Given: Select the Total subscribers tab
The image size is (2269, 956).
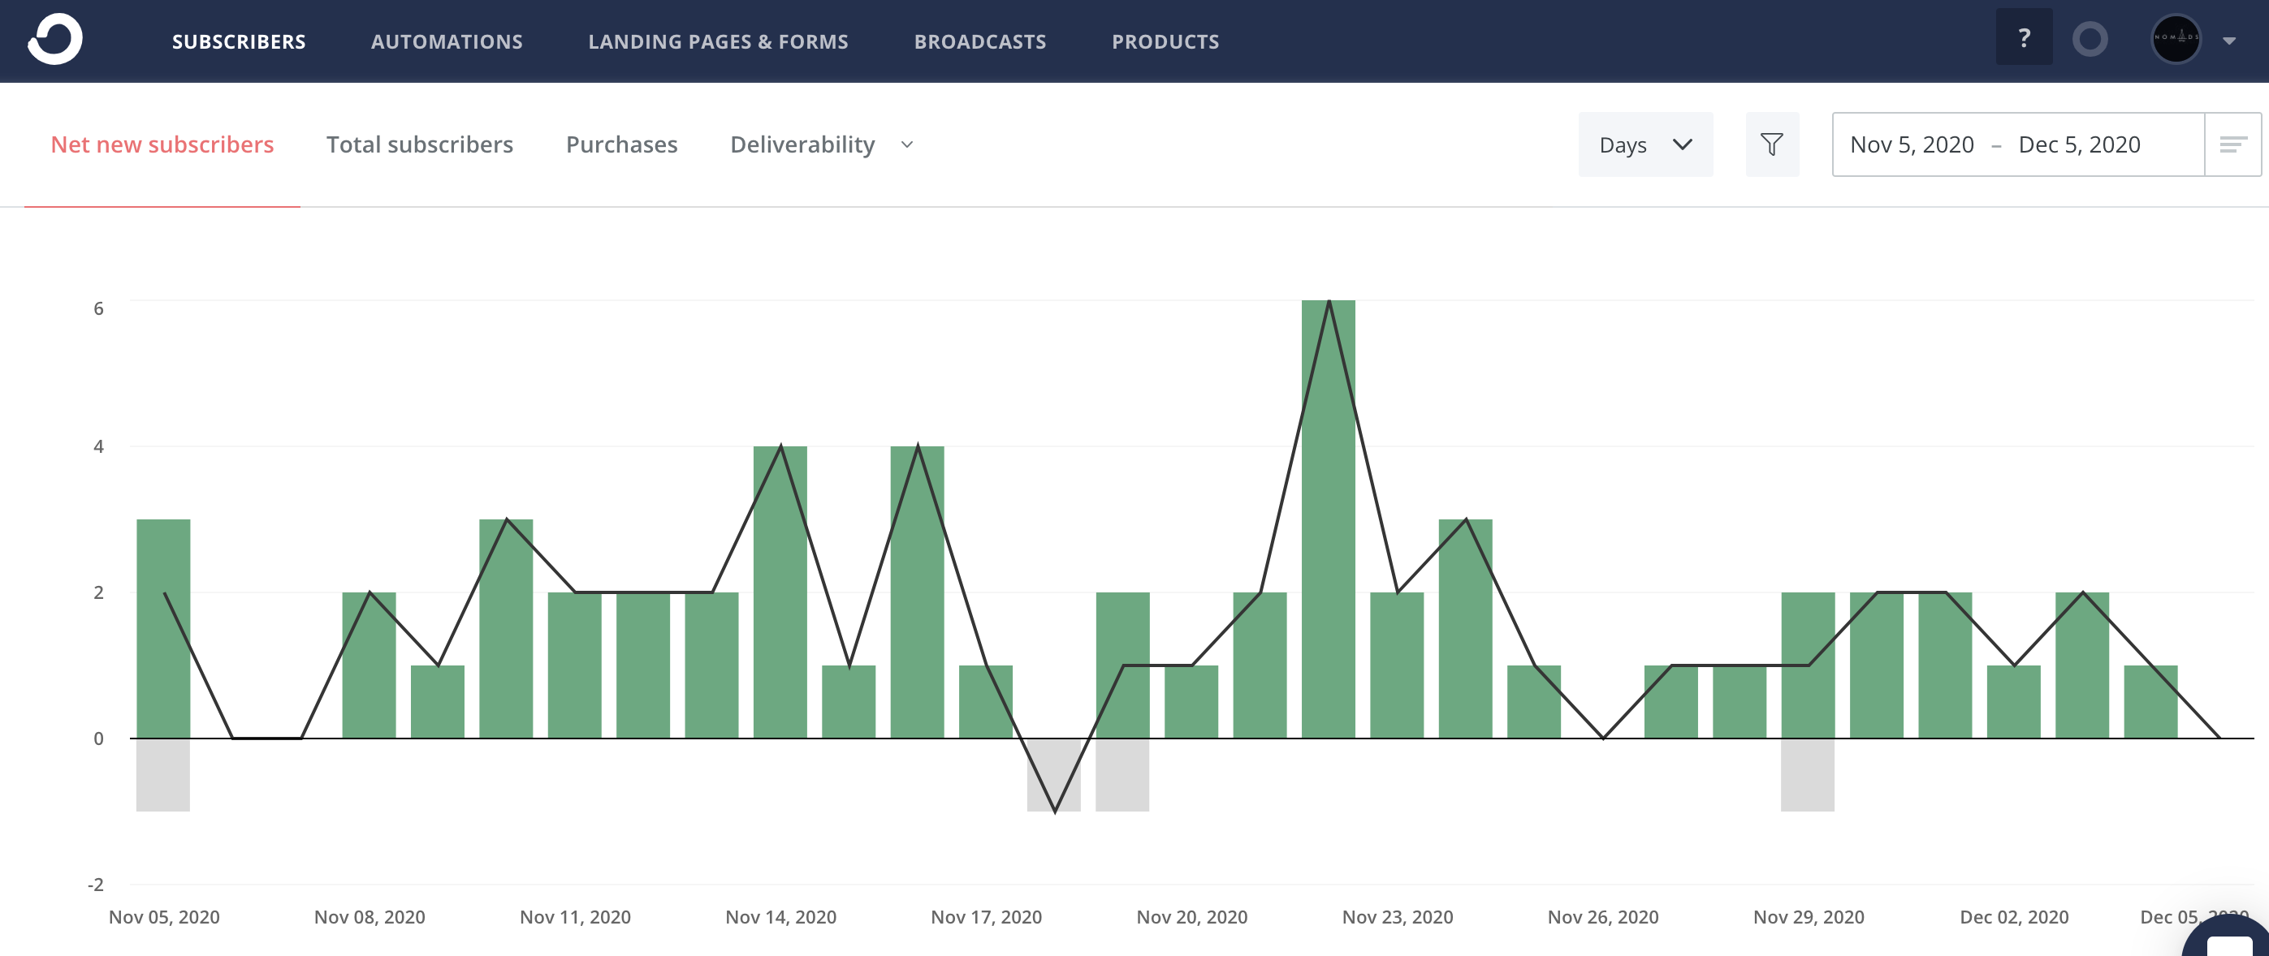Looking at the screenshot, I should pos(420,143).
